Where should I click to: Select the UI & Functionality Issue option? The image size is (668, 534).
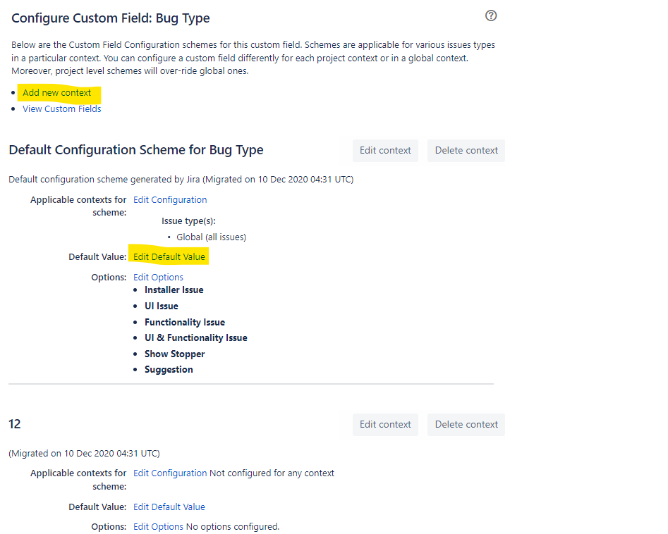click(x=195, y=337)
